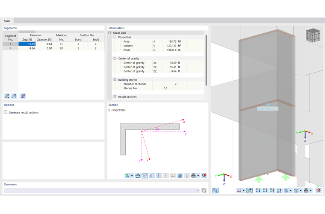
Task: Click the Number of stories row
Action: click(158, 84)
